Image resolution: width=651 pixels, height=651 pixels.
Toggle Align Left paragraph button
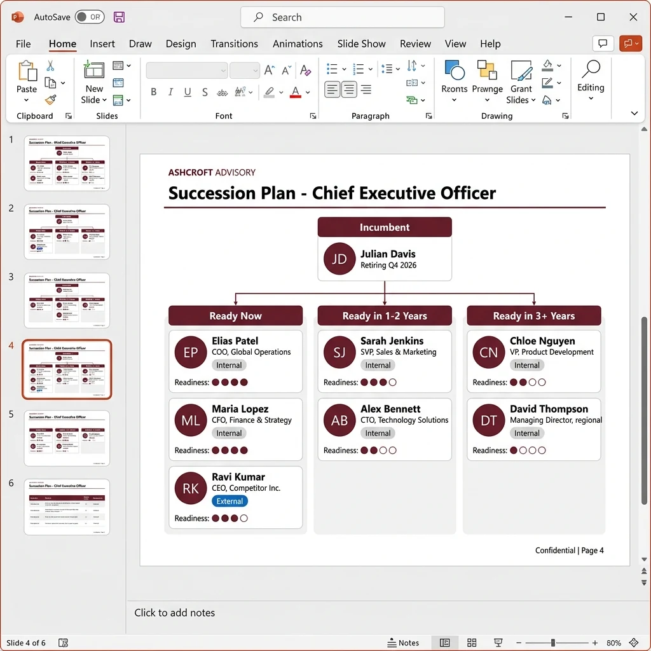[x=332, y=89]
